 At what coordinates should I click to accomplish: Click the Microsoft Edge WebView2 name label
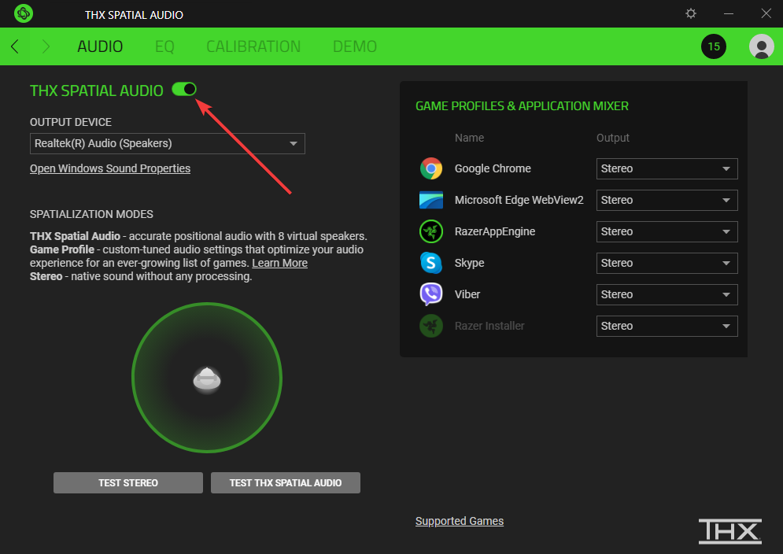pyautogui.click(x=519, y=201)
